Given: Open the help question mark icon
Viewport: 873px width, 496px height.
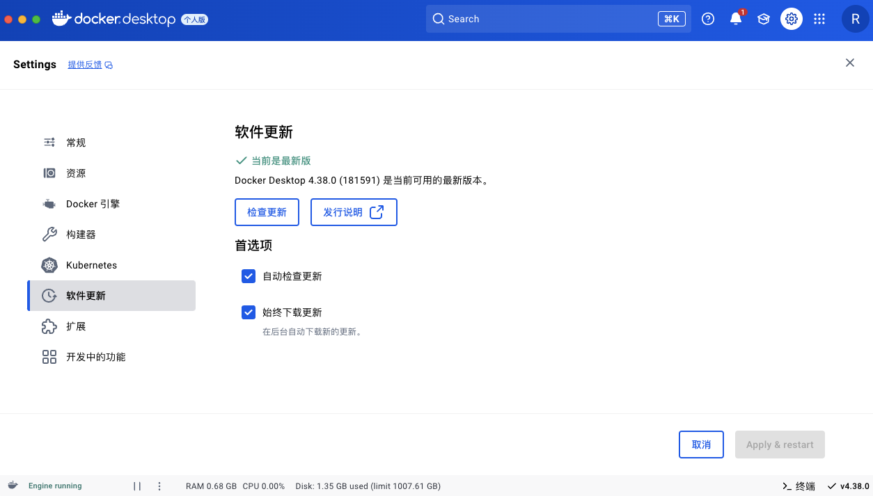Looking at the screenshot, I should pos(708,19).
